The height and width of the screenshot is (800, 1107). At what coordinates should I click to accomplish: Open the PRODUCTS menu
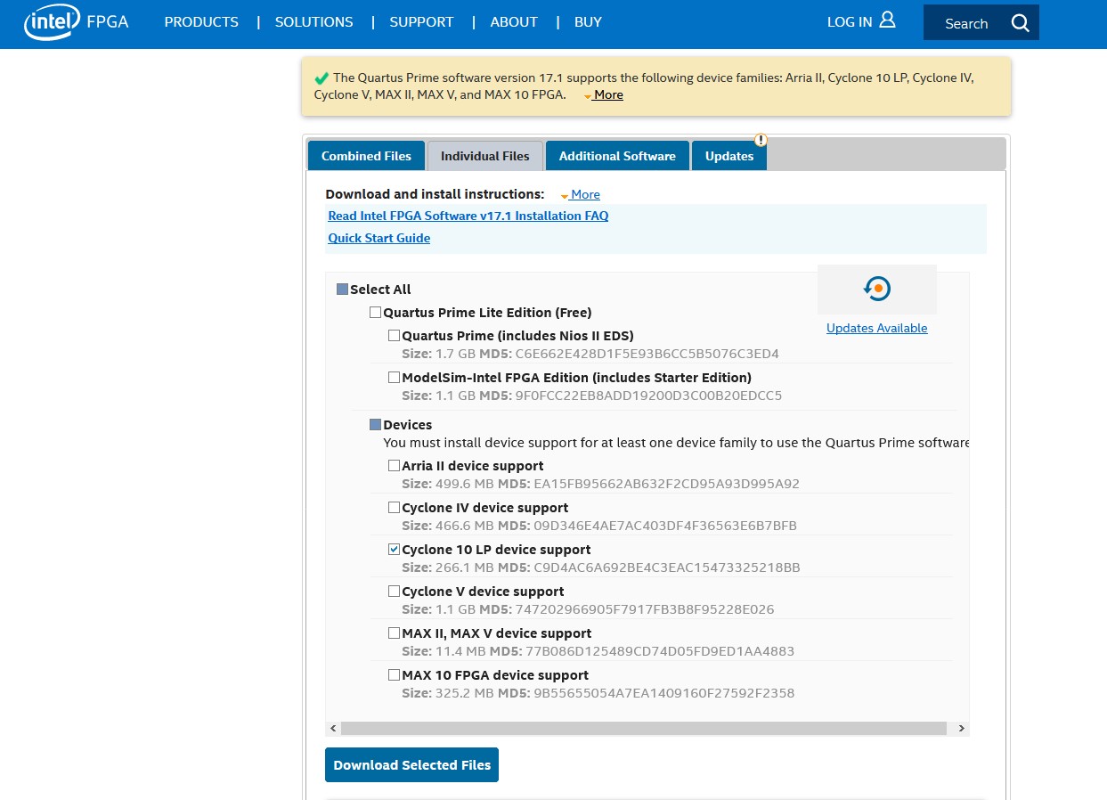[201, 22]
